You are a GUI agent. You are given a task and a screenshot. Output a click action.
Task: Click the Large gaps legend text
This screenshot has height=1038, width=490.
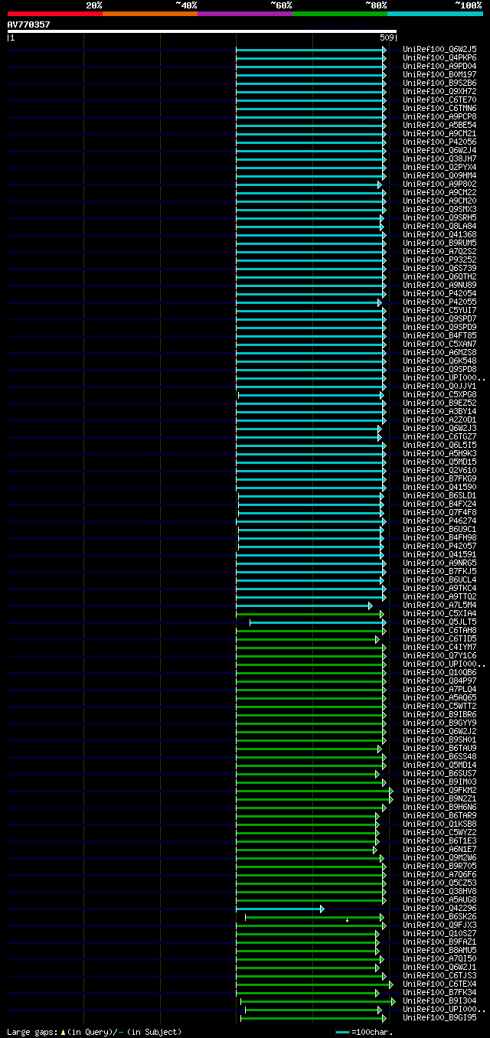tap(94, 1032)
